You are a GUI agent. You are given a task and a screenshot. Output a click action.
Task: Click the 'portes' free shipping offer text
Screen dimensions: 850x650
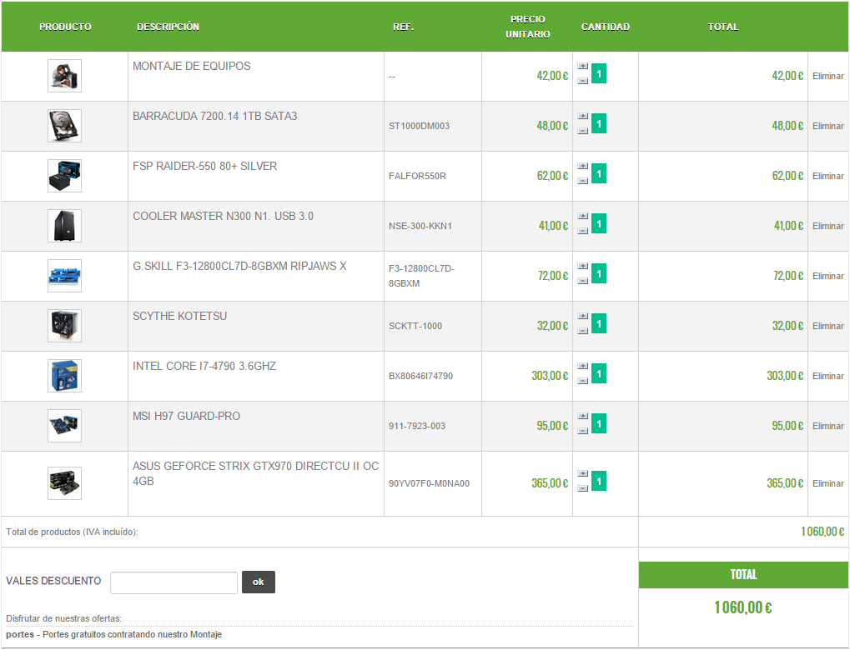[113, 634]
